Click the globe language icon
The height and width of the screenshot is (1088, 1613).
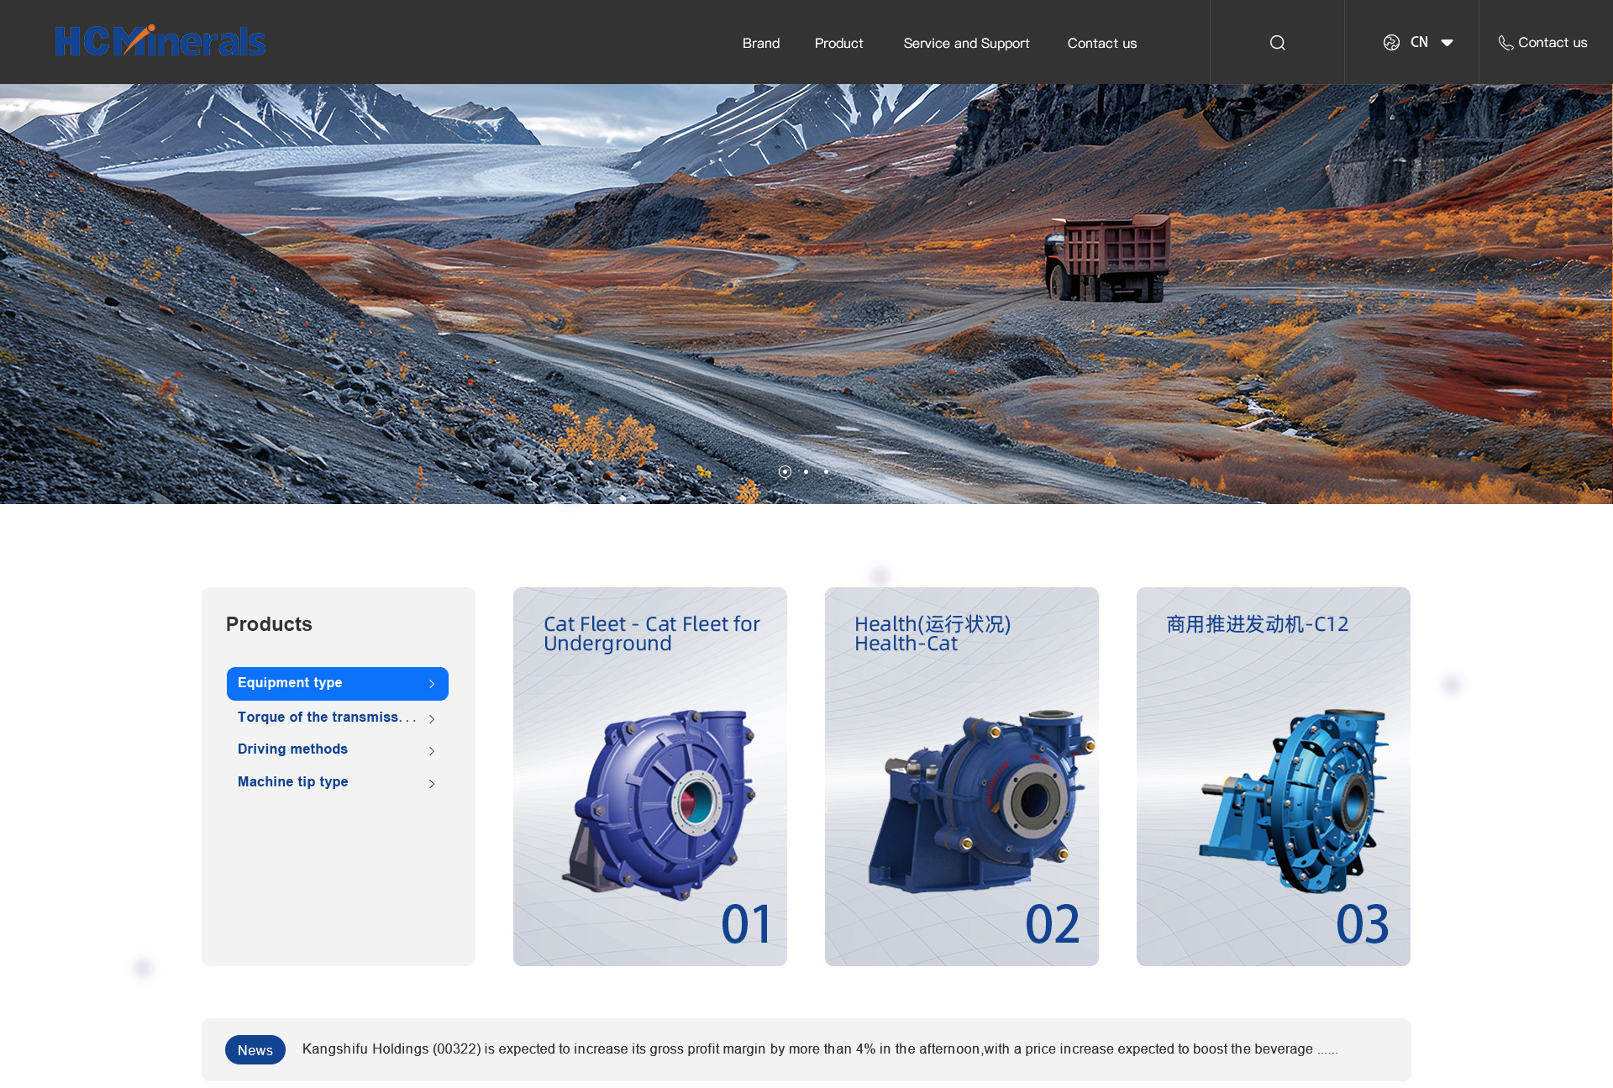[x=1391, y=43]
